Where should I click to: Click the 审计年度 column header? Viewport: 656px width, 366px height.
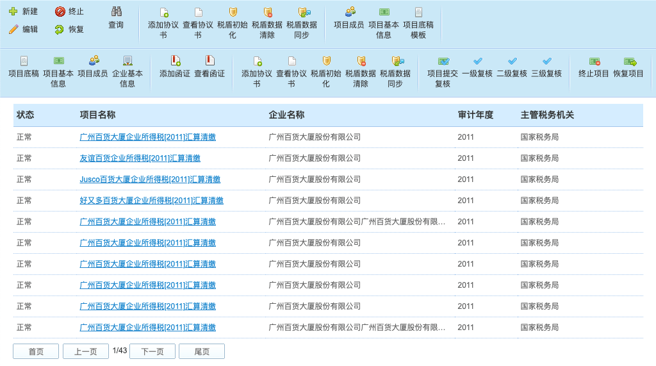coord(476,115)
